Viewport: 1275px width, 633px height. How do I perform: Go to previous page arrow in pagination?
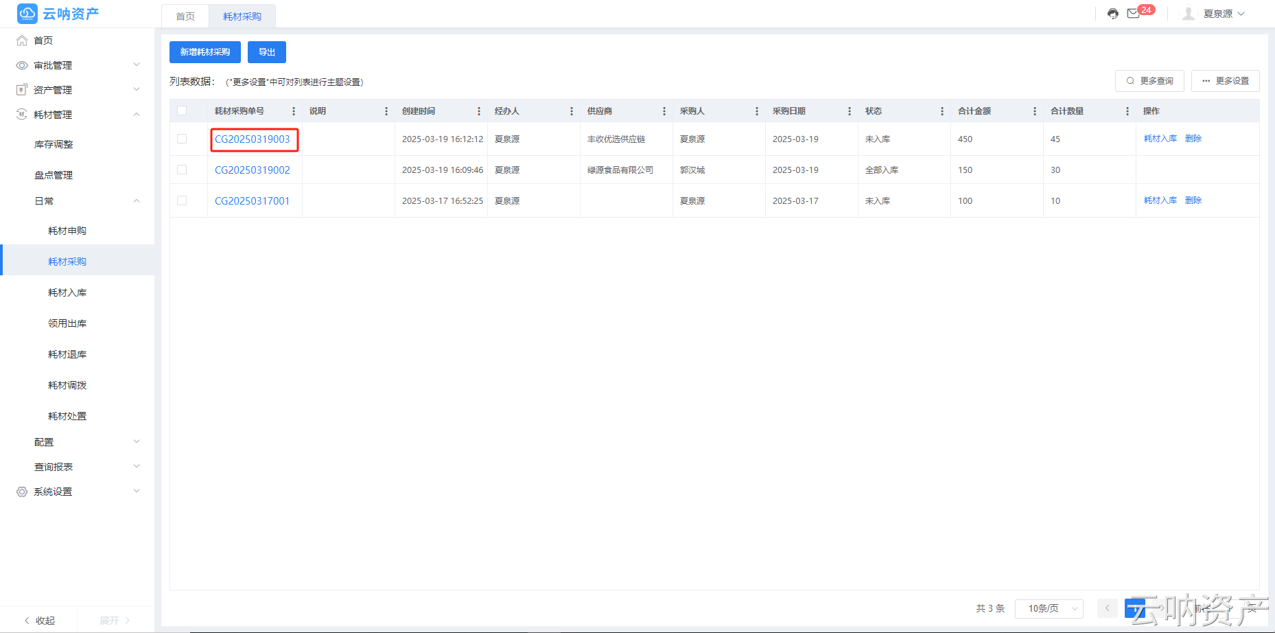coord(1107,608)
